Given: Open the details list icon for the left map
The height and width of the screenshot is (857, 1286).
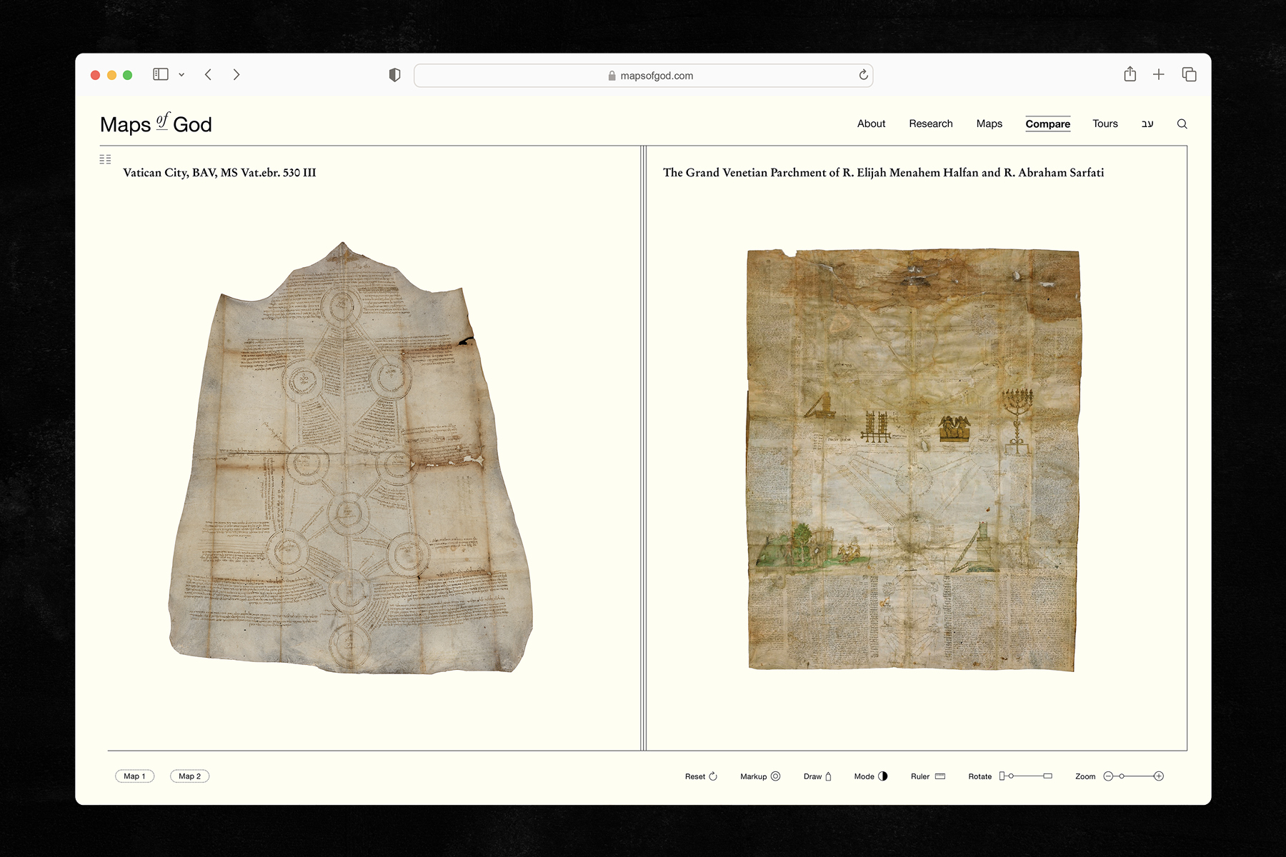Looking at the screenshot, I should (105, 159).
